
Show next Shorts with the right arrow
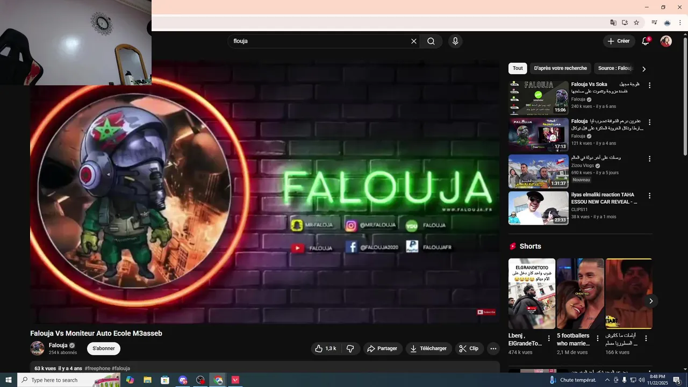[651, 301]
